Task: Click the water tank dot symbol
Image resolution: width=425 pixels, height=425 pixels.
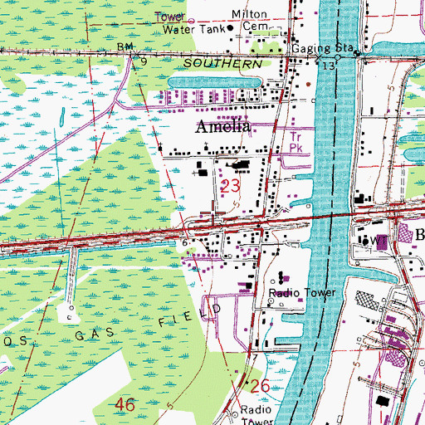Action: click(230, 27)
